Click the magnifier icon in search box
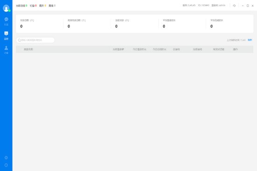Screen dimensions: 257x171 coord(19,40)
